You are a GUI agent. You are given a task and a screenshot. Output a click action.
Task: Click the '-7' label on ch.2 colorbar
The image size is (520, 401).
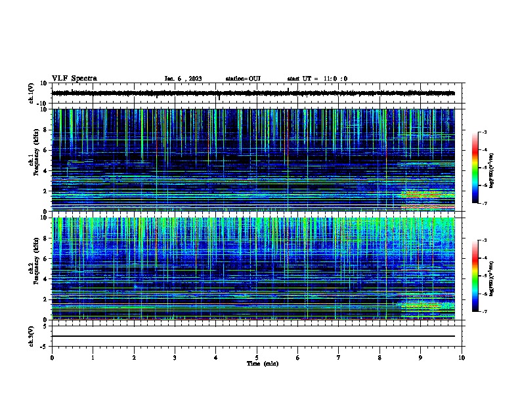485,312
